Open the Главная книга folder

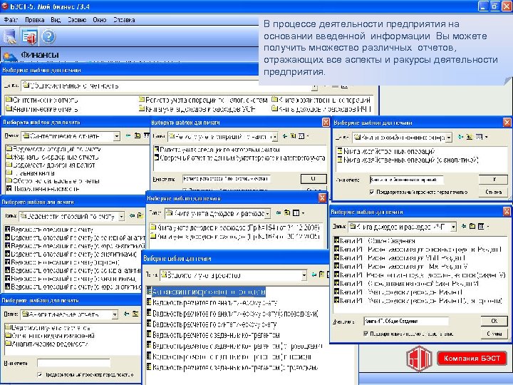coord(30,173)
